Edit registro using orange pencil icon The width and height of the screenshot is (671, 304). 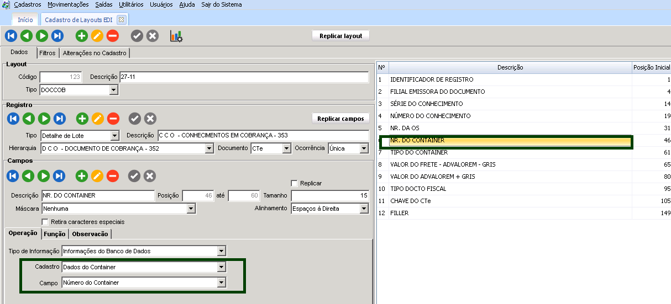pyautogui.click(x=97, y=119)
